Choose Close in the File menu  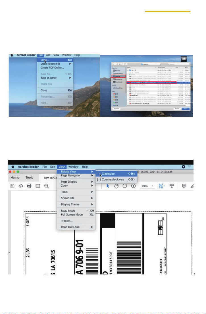[x=55, y=90]
